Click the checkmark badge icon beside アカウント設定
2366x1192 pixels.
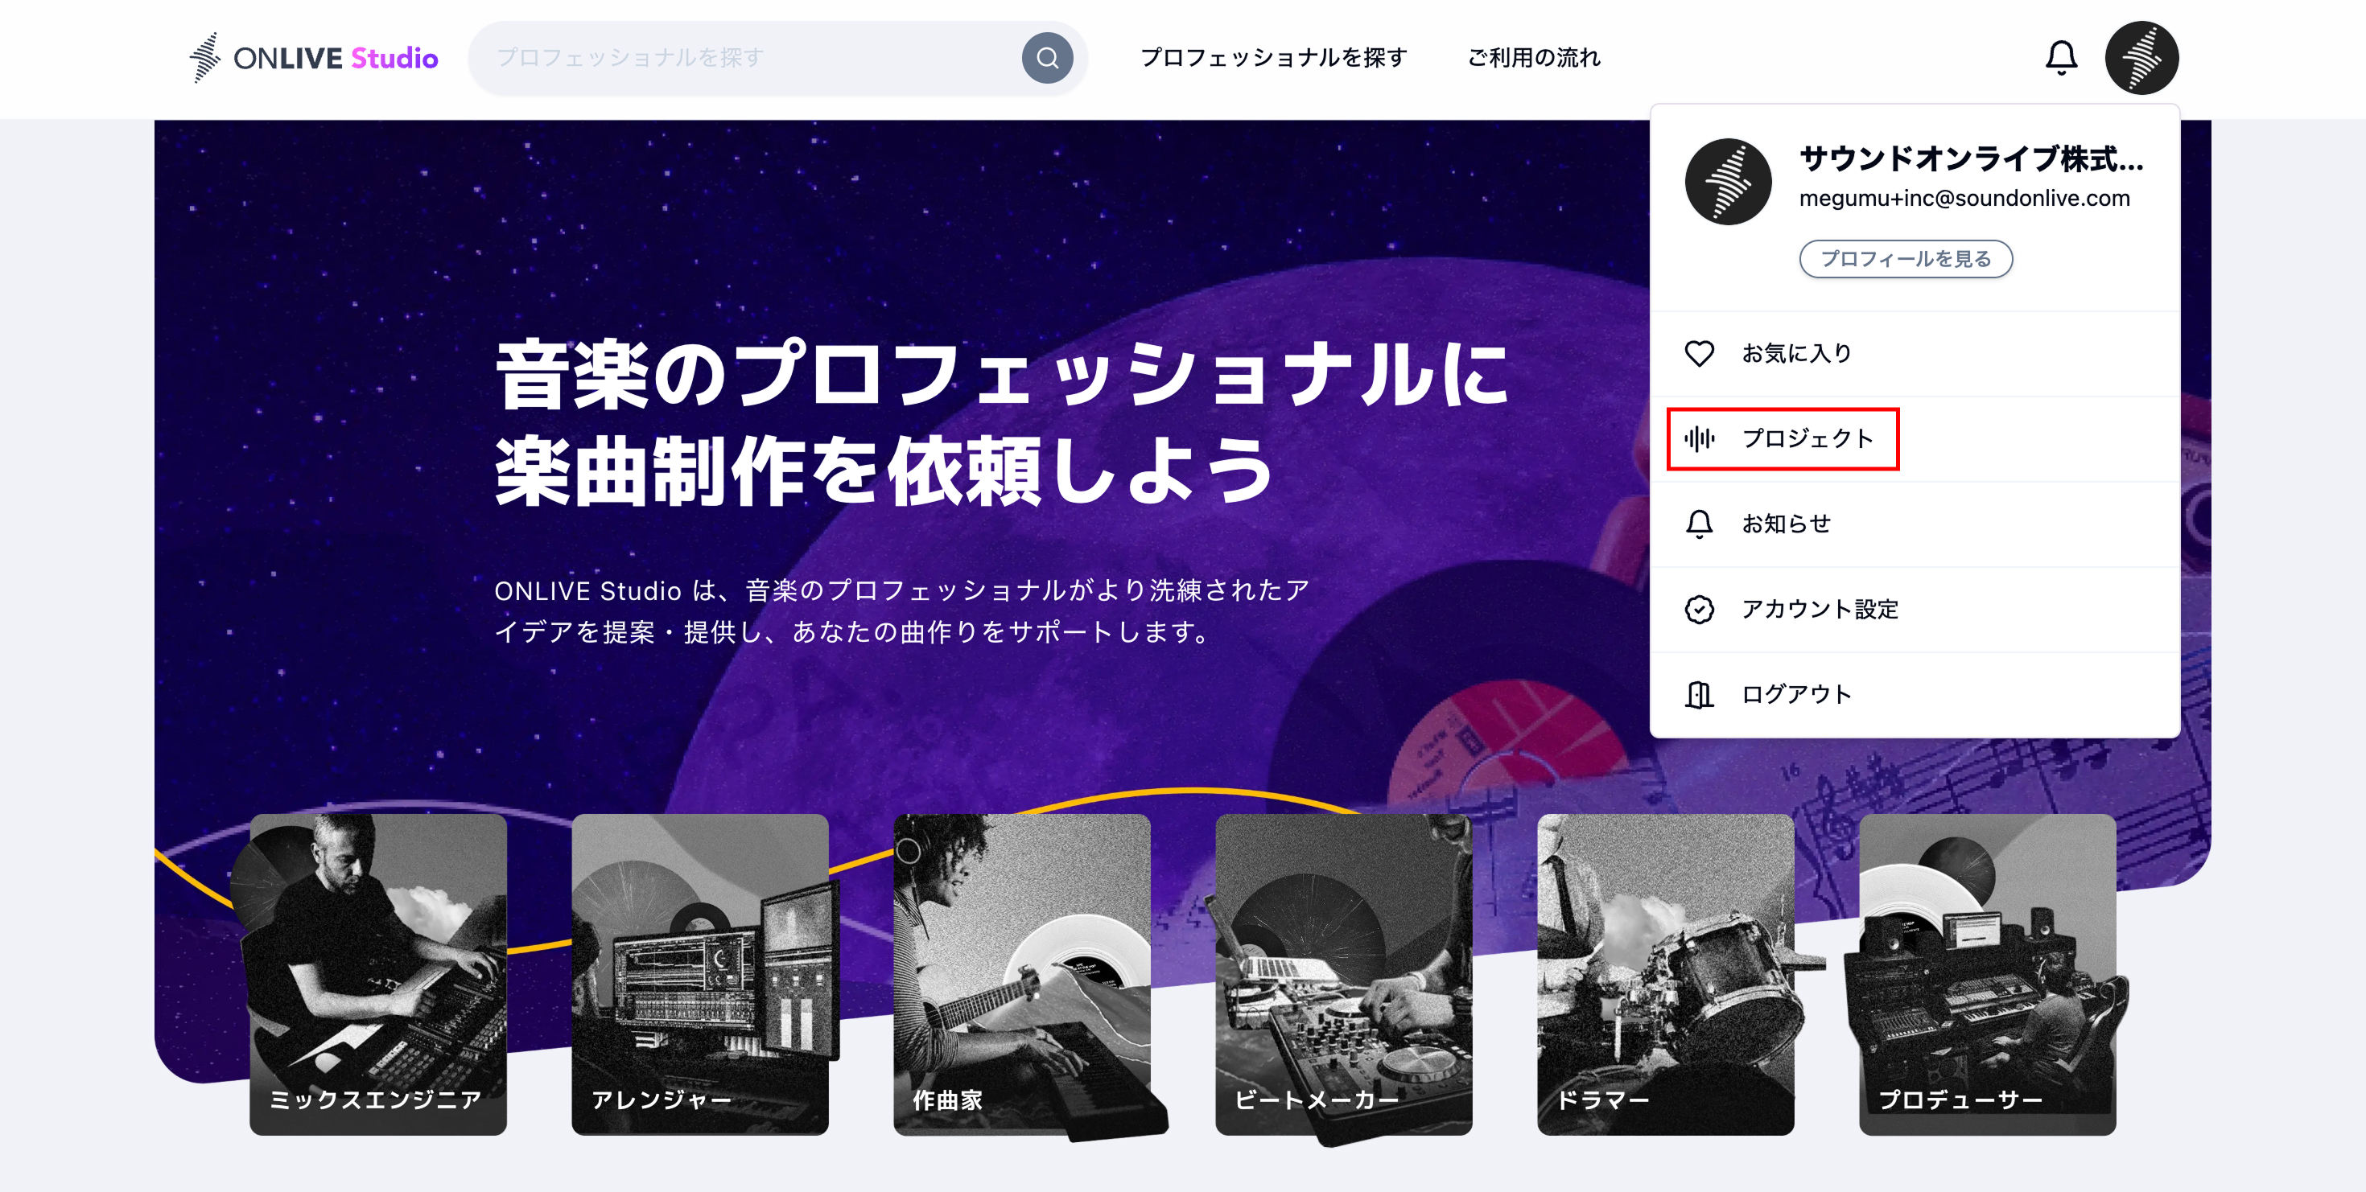[1698, 610]
